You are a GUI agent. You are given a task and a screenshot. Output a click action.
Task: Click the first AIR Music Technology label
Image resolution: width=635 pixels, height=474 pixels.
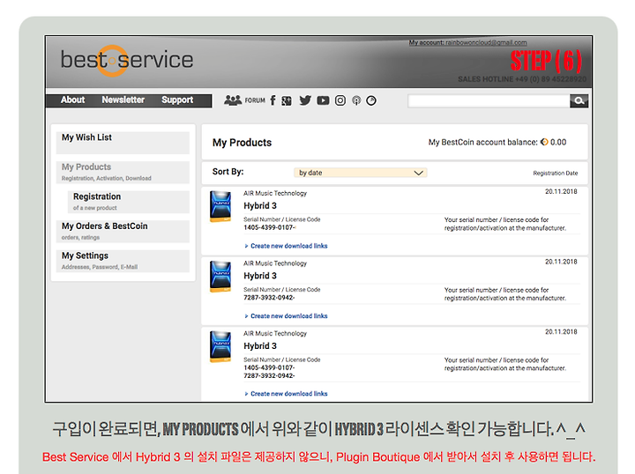pos(275,193)
